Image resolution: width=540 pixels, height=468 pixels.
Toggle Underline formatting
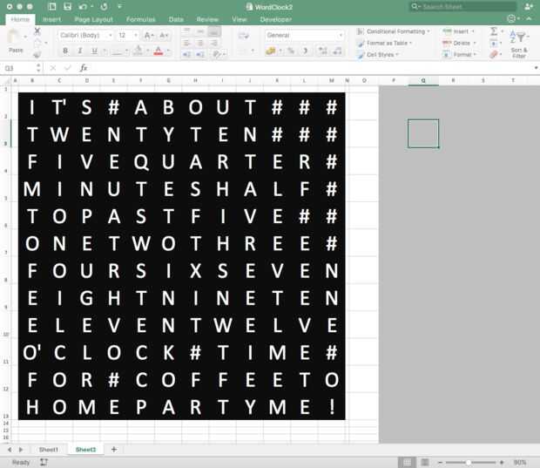[x=94, y=51]
